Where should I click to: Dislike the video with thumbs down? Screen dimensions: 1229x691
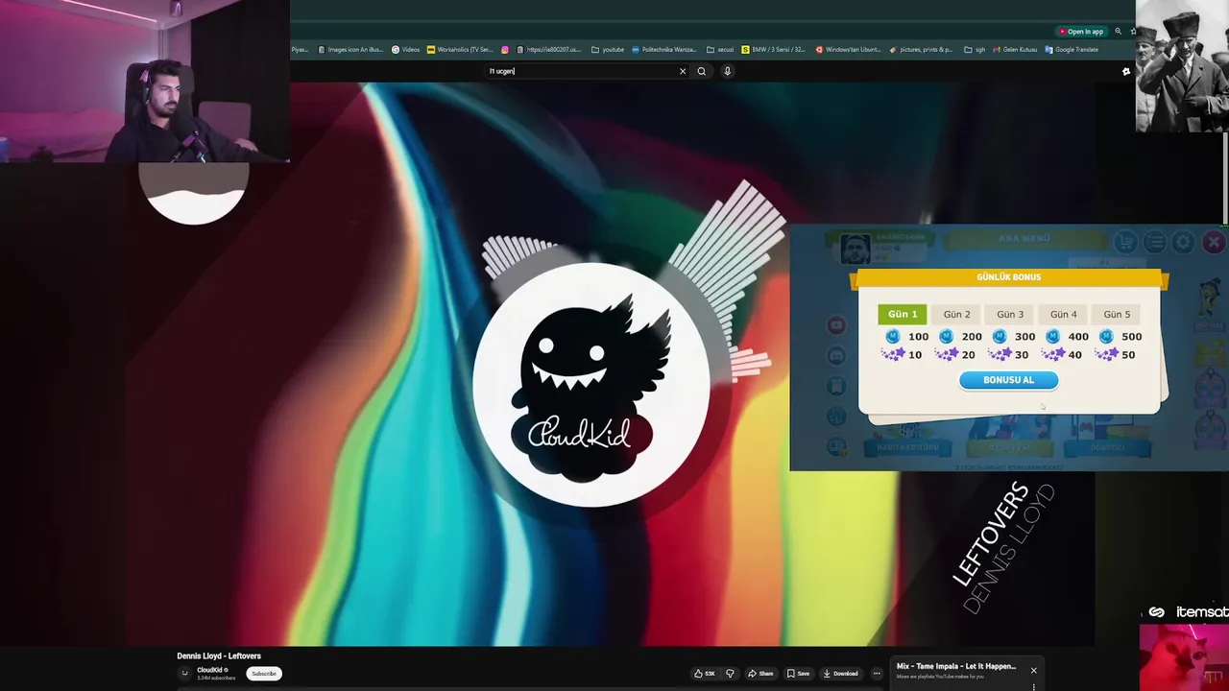coord(730,674)
